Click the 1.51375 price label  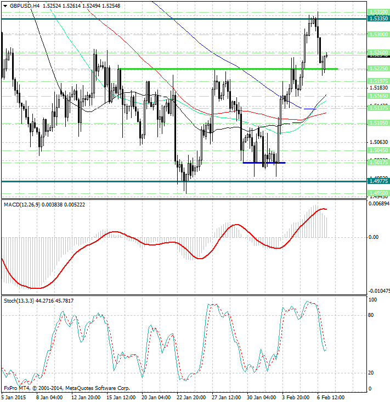[x=378, y=108]
